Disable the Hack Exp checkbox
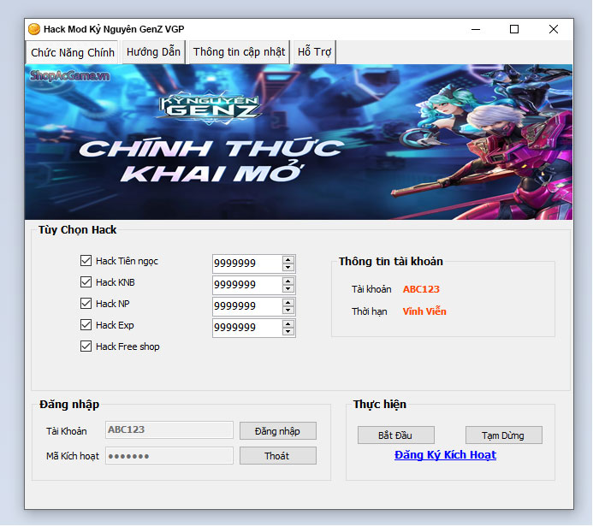The image size is (593, 527). (86, 325)
